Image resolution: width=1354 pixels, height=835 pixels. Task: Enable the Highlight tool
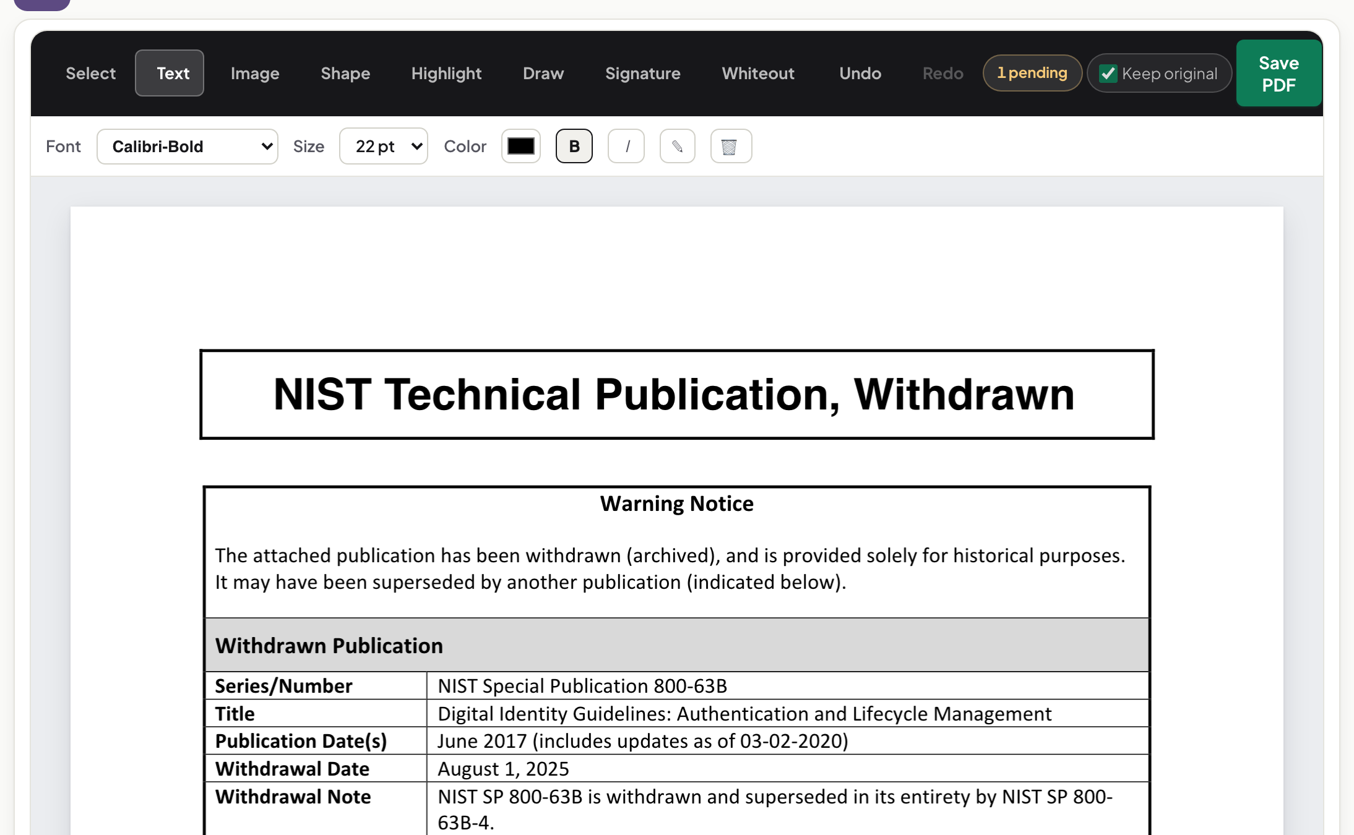coord(446,73)
